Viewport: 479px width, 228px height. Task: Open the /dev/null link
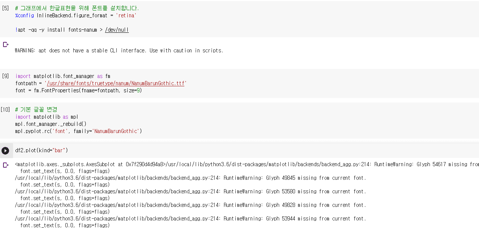(117, 30)
